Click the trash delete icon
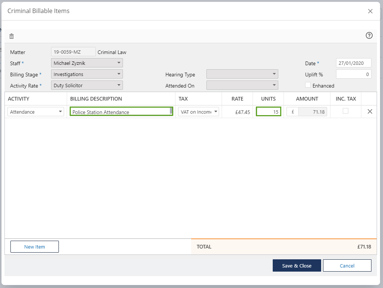 click(x=12, y=36)
